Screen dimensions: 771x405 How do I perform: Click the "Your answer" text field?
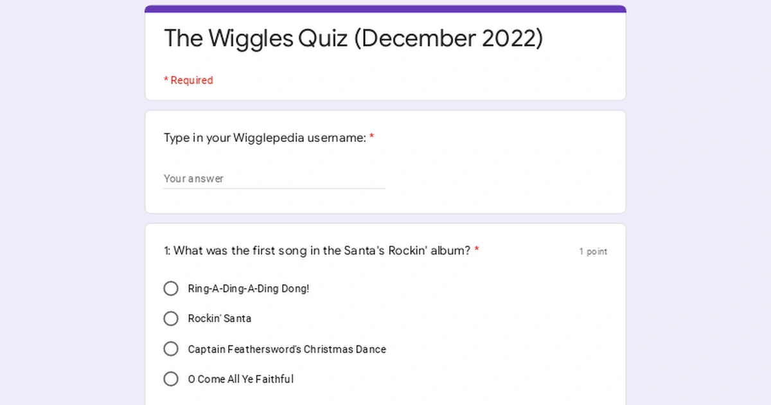(x=257, y=179)
